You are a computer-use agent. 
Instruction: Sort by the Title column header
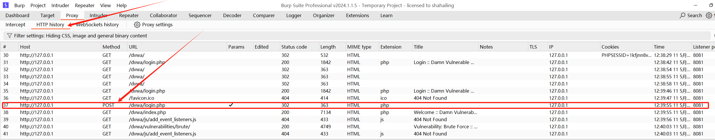445,47
